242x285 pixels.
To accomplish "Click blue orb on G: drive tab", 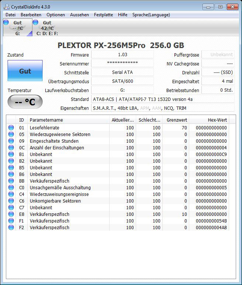I will [6, 22].
